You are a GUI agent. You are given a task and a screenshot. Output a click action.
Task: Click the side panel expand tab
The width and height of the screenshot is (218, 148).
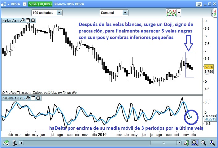(x=214, y=13)
